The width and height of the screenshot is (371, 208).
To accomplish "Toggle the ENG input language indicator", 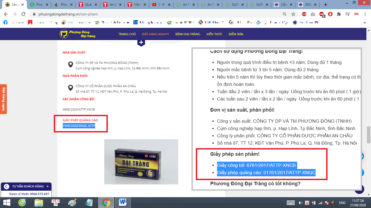I will 342,203.
